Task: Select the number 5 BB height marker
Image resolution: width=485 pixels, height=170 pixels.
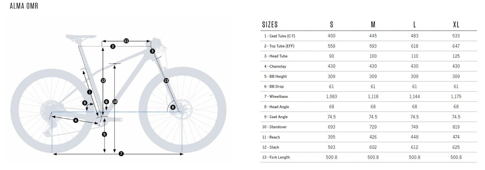Action: (105, 134)
